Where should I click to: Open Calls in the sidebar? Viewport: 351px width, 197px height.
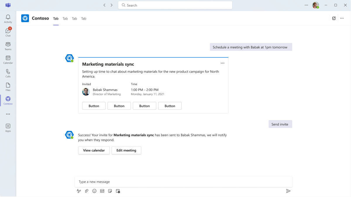[x=8, y=73]
